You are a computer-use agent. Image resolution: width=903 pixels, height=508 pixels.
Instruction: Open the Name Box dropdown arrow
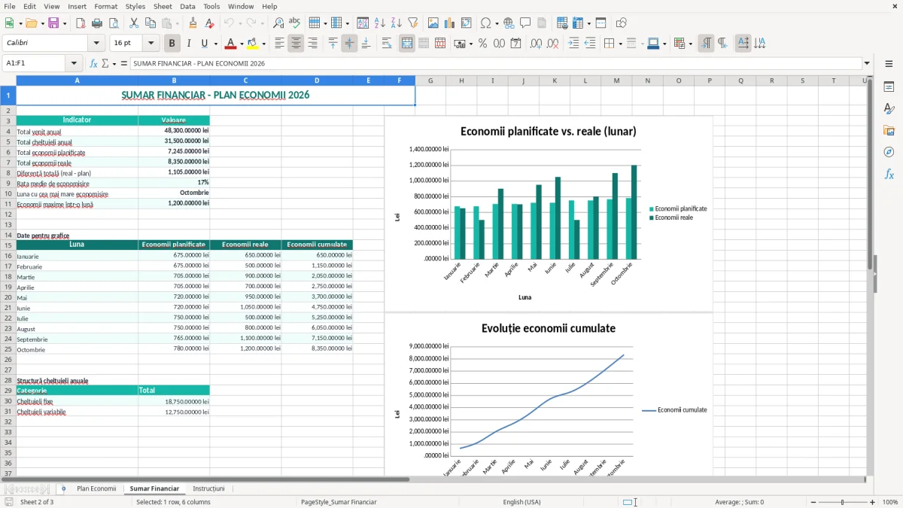pos(74,63)
